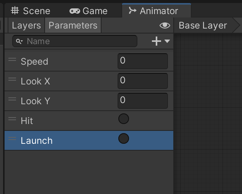Click the Launch parameter drag handle
Screen dimensions: 242x194
click(12, 139)
